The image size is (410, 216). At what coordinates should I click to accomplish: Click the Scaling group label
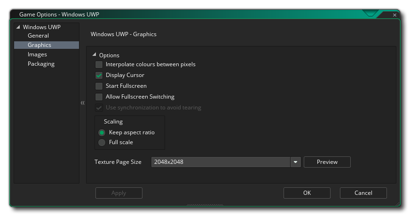tap(113, 122)
